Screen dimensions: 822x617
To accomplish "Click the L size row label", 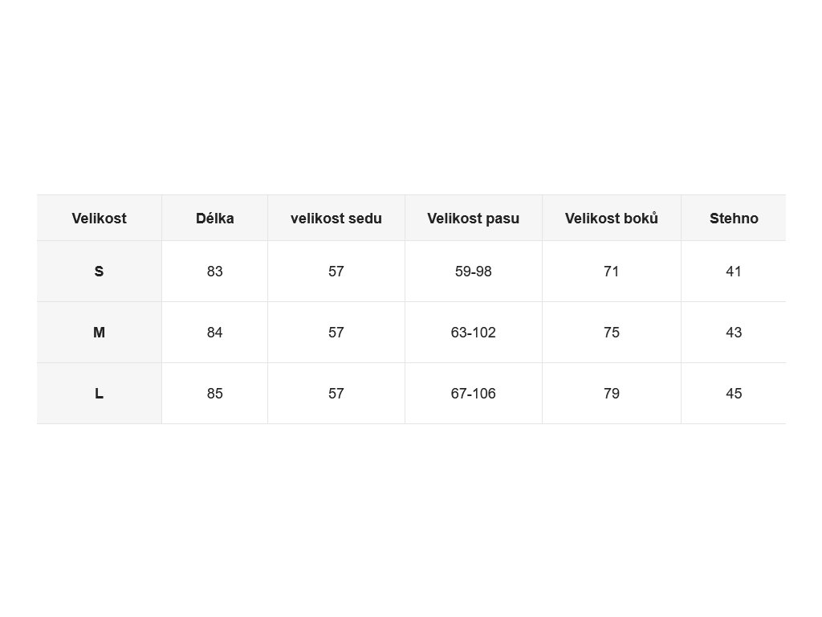I will click(99, 394).
